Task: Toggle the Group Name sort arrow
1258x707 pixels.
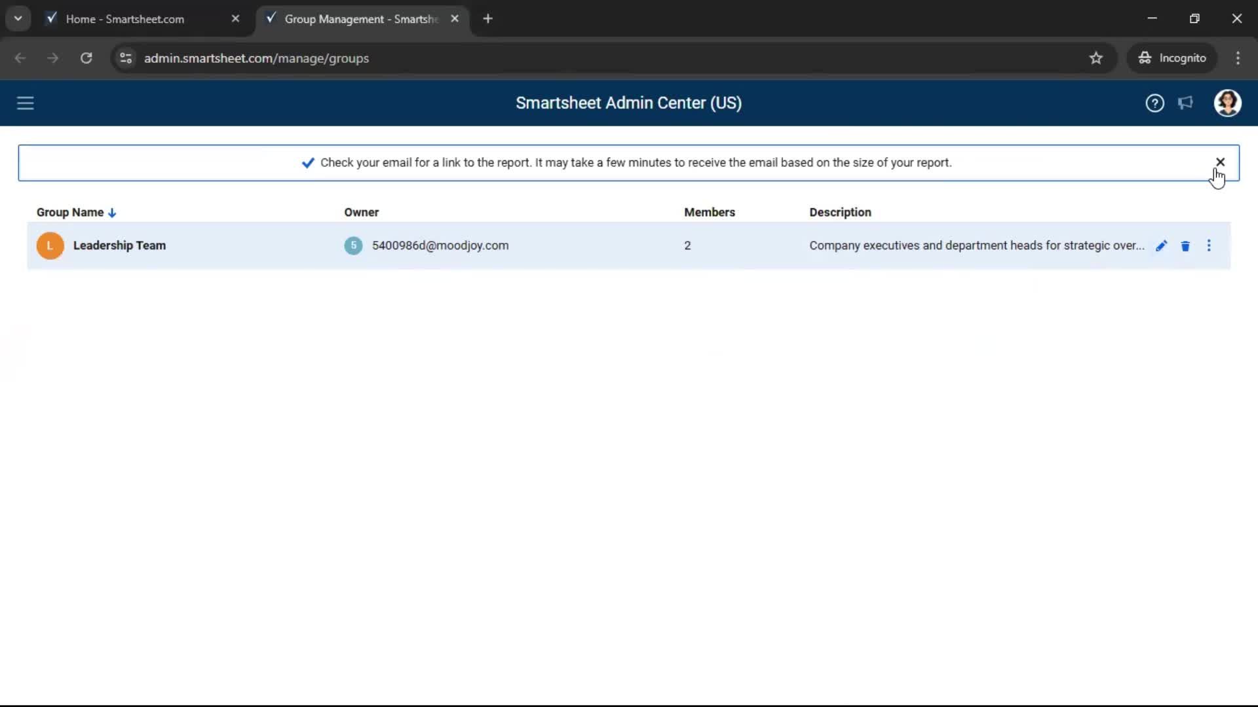Action: 113,212
